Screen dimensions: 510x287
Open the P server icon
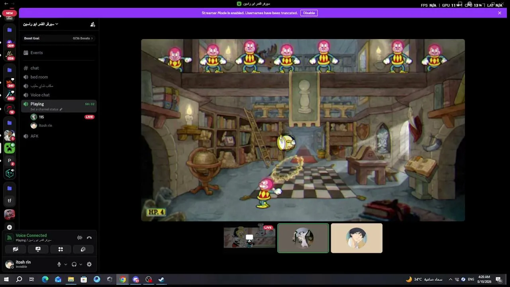click(10, 161)
